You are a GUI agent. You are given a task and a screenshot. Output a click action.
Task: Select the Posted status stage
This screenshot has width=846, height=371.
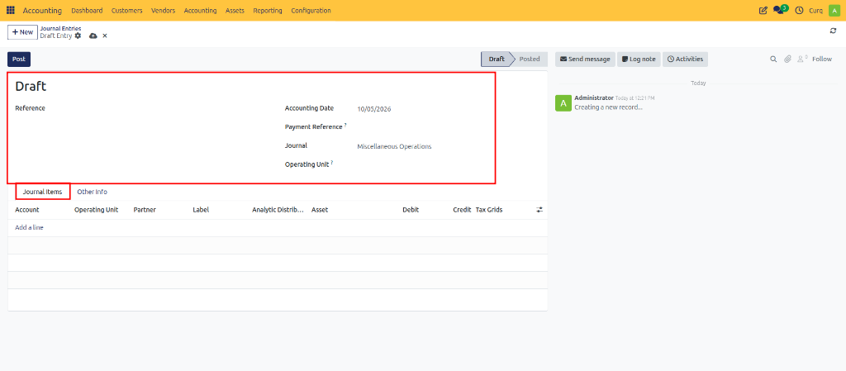coord(530,59)
